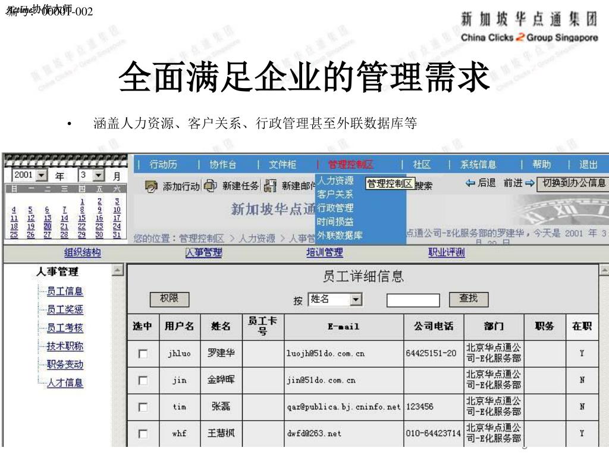Click the 新建任务 (new task) icon
This screenshot has width=609, height=457.
(211, 186)
